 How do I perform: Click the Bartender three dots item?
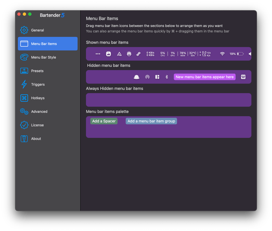pyautogui.click(x=98, y=54)
